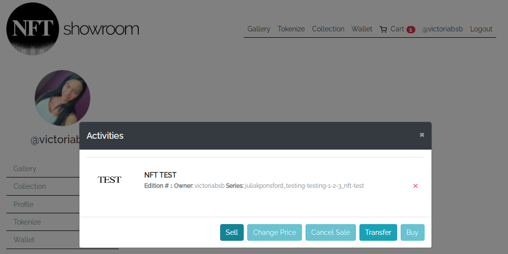Click the victoriabsb profile avatar
The width and height of the screenshot is (508, 254).
click(62, 98)
